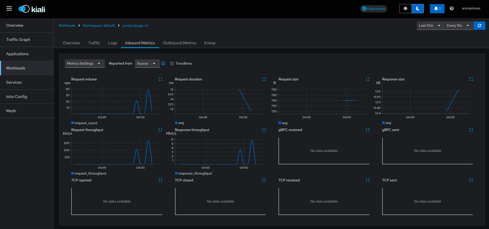Click info icon next to Source dropdown
Screen dimensions: 489x229
163,64
